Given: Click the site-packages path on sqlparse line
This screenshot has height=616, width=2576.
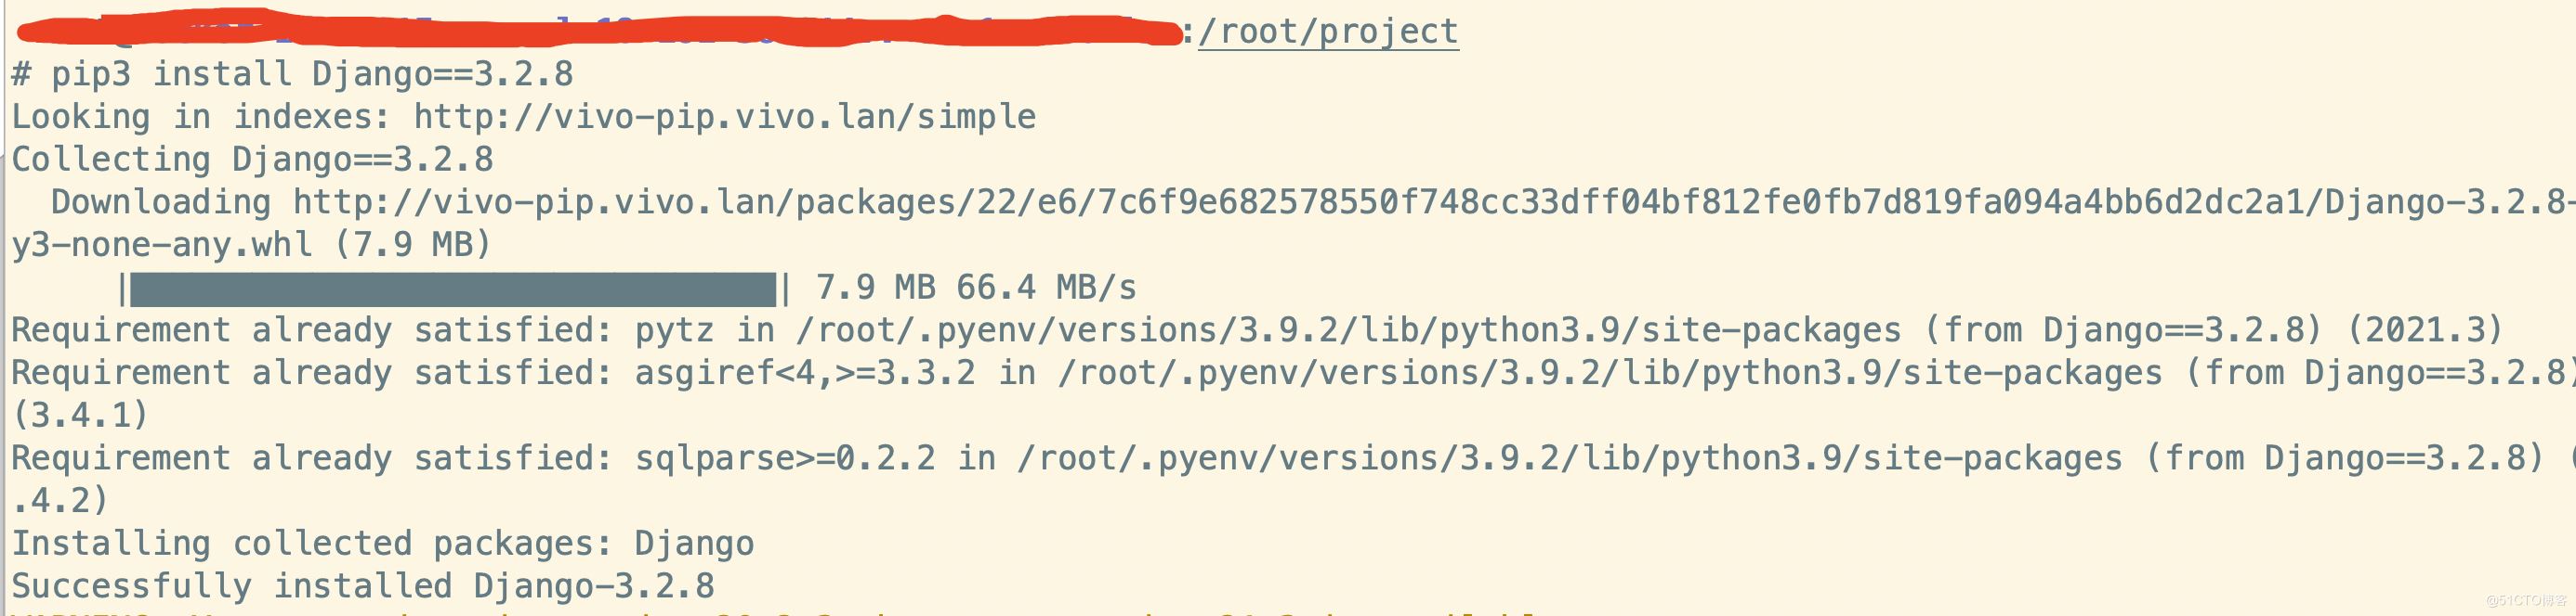Looking at the screenshot, I should coord(1570,458).
